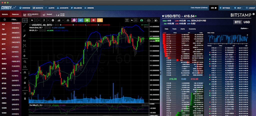The width and height of the screenshot is (256, 116).
Task: Go to Overview in top navigation
Action: [x=25, y=8]
